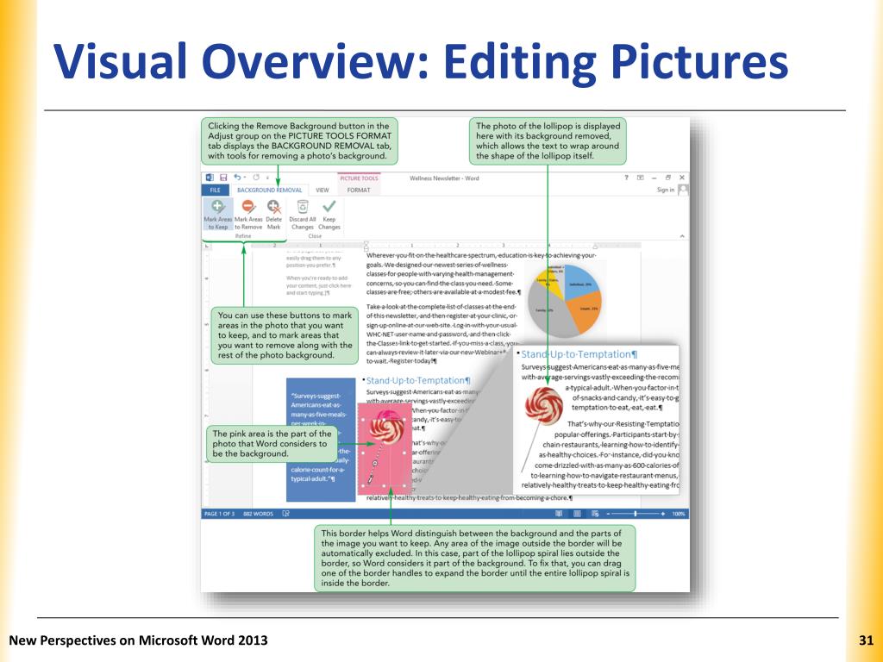Click the Stand Up to Temptation heading in inset
This screenshot has height=662, width=883.
tap(579, 354)
